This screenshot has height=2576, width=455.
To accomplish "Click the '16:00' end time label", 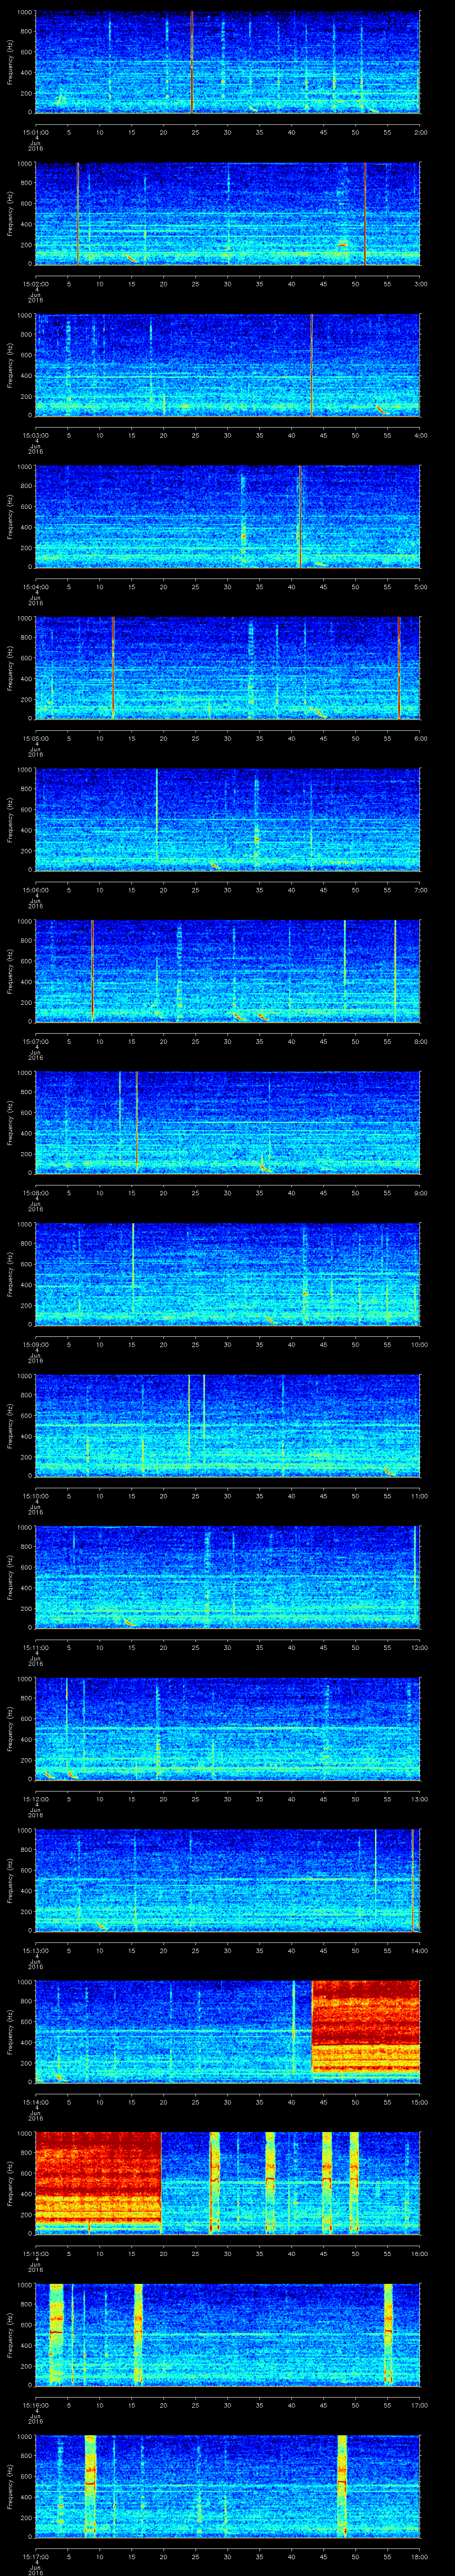I will [x=419, y=2252].
